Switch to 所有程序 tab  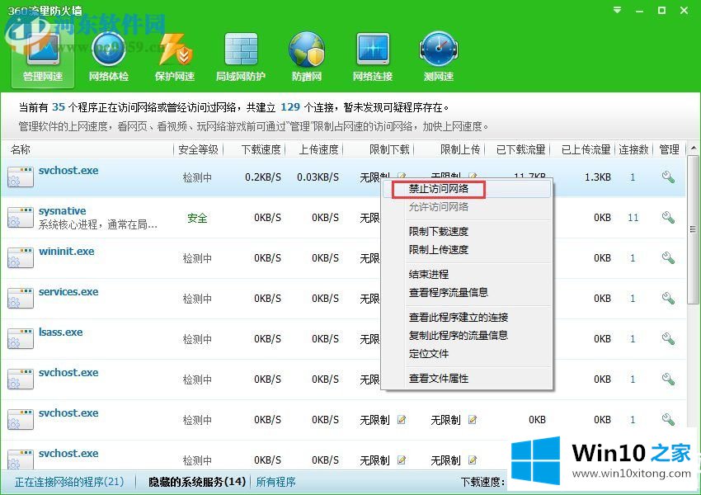click(275, 482)
